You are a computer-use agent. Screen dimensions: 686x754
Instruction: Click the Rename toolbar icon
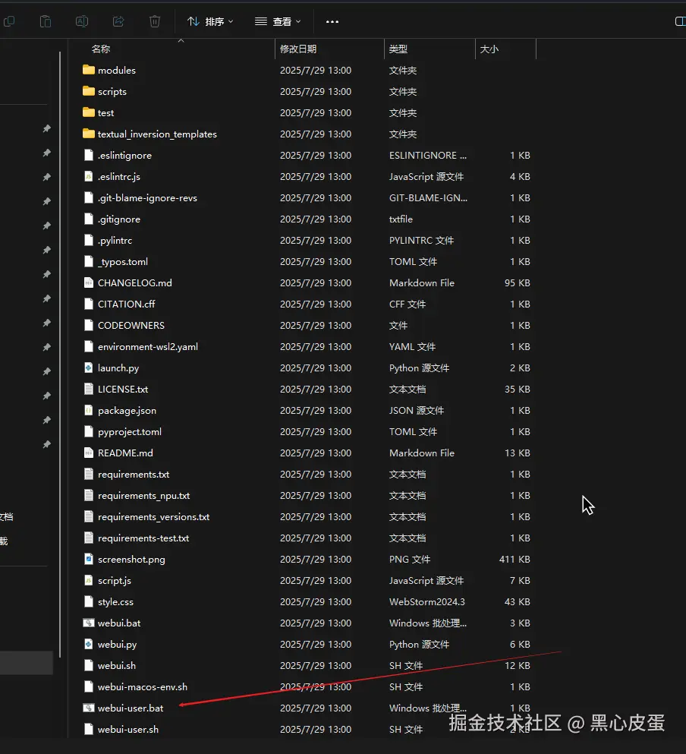pos(82,21)
